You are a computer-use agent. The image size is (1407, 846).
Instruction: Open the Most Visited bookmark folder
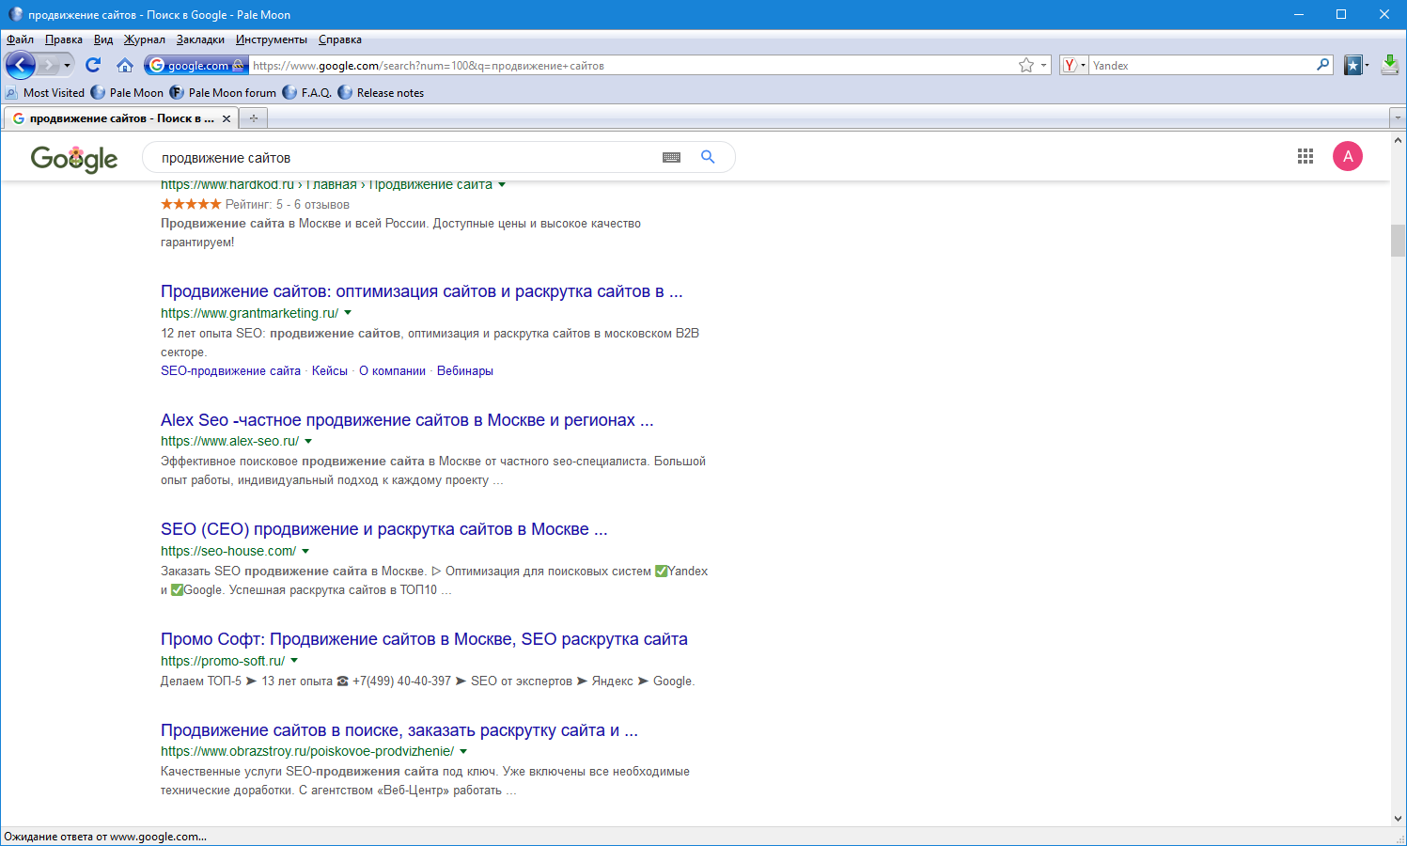pos(45,92)
